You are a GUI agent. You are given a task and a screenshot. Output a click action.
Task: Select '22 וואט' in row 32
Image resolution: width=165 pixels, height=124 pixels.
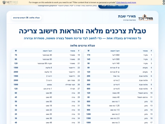pyautogui.click(x=49, y=110)
